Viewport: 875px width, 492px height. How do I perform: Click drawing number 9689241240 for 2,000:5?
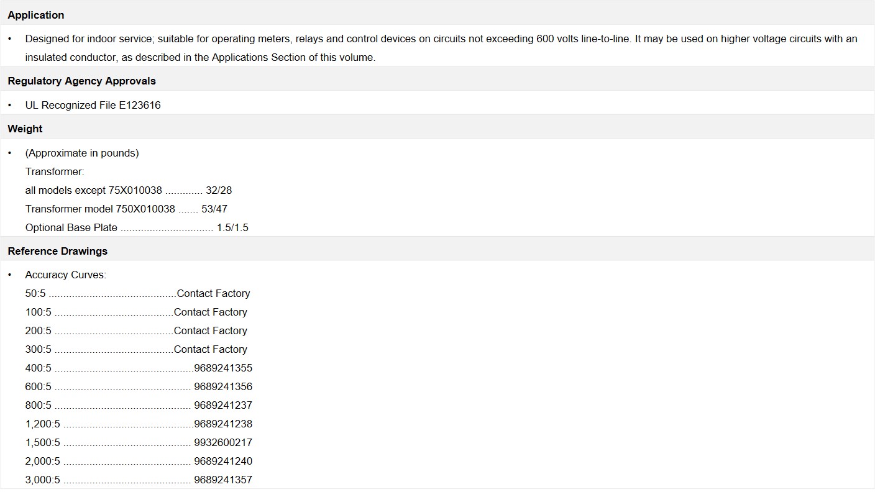(x=223, y=461)
